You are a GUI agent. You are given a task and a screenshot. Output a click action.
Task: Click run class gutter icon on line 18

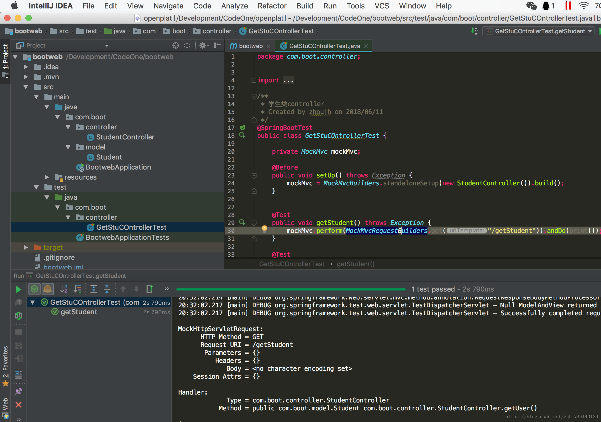coord(242,135)
